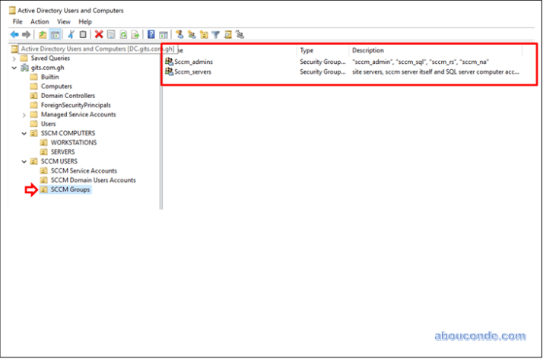The width and height of the screenshot is (543, 359).
Task: Collapse the SCCM USERS organizational unit
Action: (24, 162)
